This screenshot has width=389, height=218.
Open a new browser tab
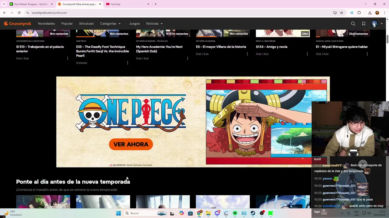click(x=156, y=4)
